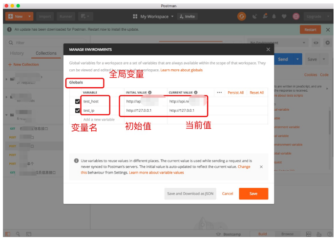Click the Restart button in banner
Image resolution: width=335 pixels, height=239 pixels.
click(x=310, y=30)
